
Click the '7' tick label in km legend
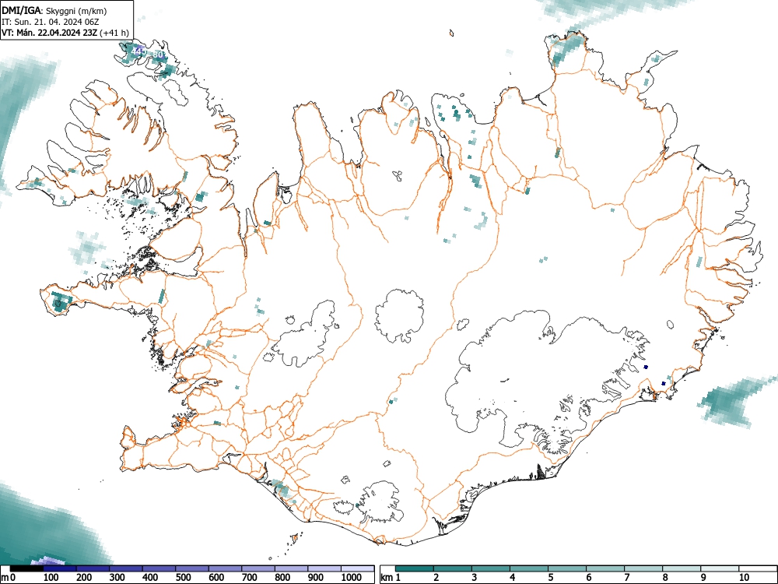627,578
